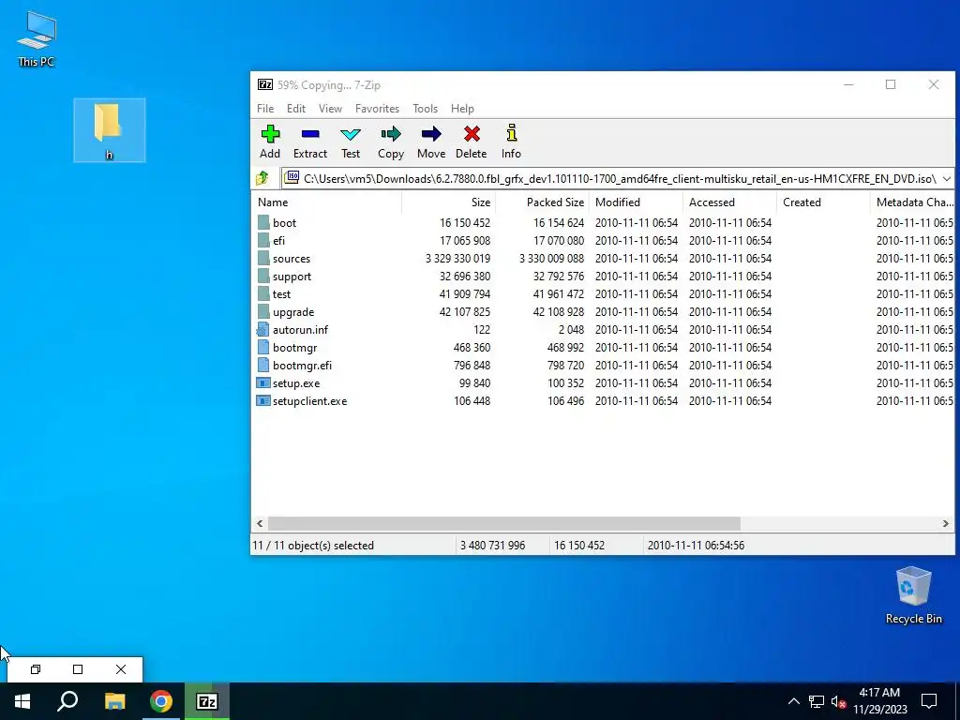960x720 pixels.
Task: Open taskbar search
Action: 67,701
